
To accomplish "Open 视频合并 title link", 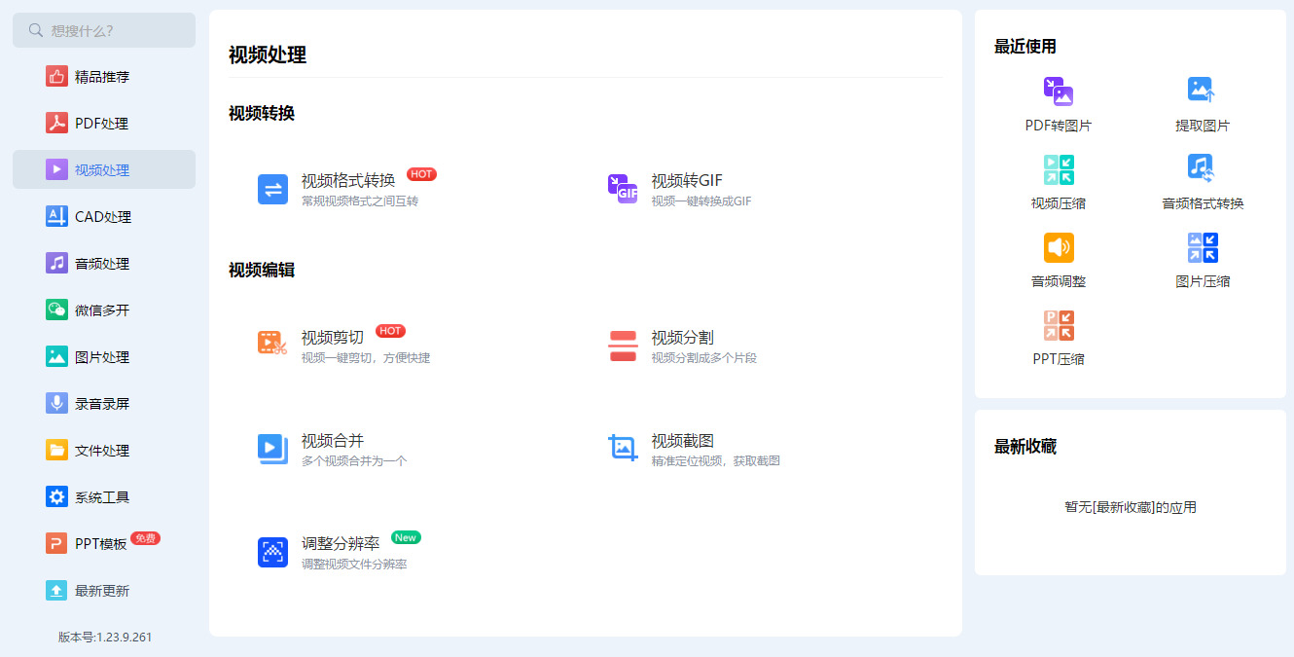I will pyautogui.click(x=333, y=440).
